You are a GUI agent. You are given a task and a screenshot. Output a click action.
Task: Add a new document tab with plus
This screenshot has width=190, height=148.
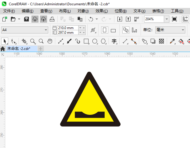(x=41, y=49)
